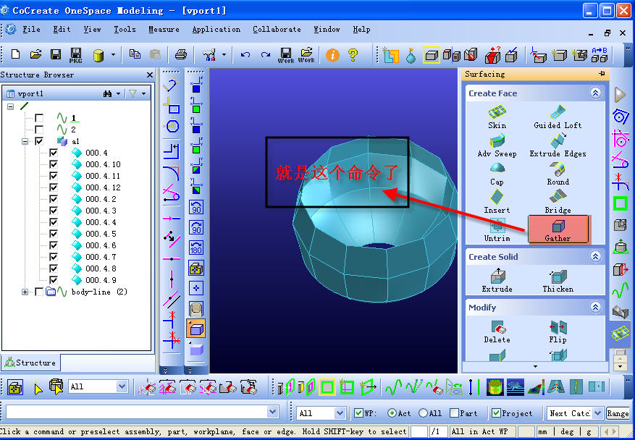Launch the Extrude solid tool
635x440 pixels.
point(497,281)
